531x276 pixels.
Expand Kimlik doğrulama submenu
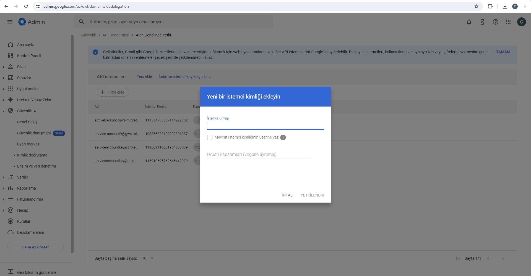coord(14,155)
